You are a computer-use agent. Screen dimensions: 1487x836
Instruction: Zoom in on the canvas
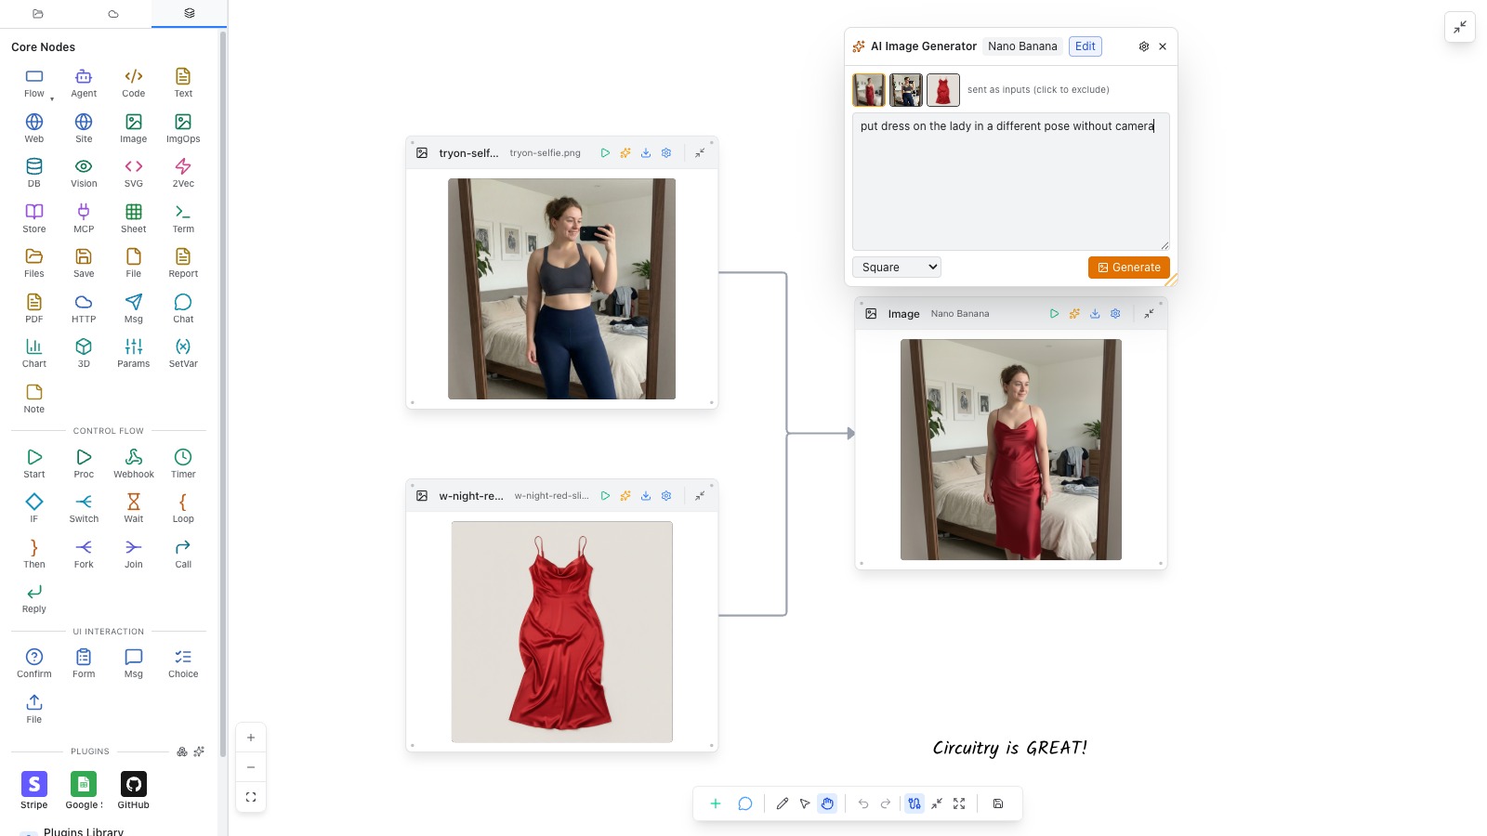point(251,738)
